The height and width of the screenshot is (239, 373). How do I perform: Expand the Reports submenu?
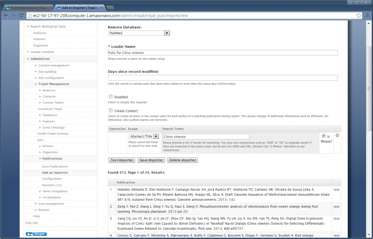(x=36, y=210)
